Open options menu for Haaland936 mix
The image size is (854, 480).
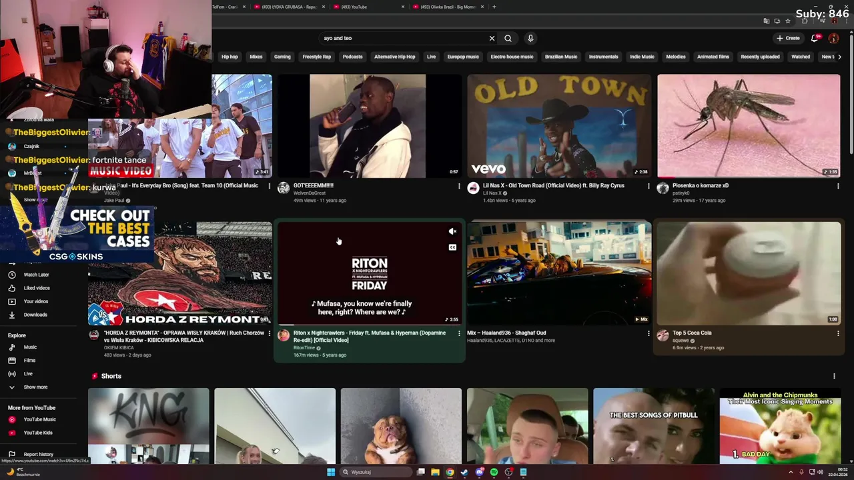[x=649, y=333]
